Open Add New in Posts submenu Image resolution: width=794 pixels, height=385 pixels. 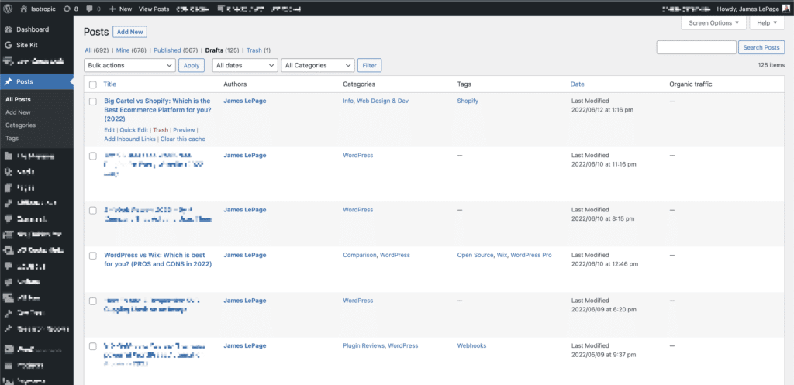click(x=19, y=112)
